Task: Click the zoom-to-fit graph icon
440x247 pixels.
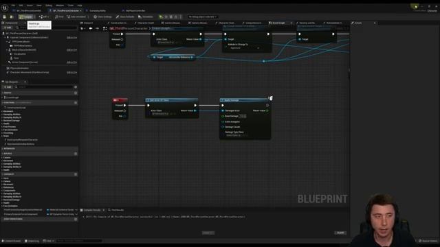Action: pyautogui.click(x=105, y=28)
